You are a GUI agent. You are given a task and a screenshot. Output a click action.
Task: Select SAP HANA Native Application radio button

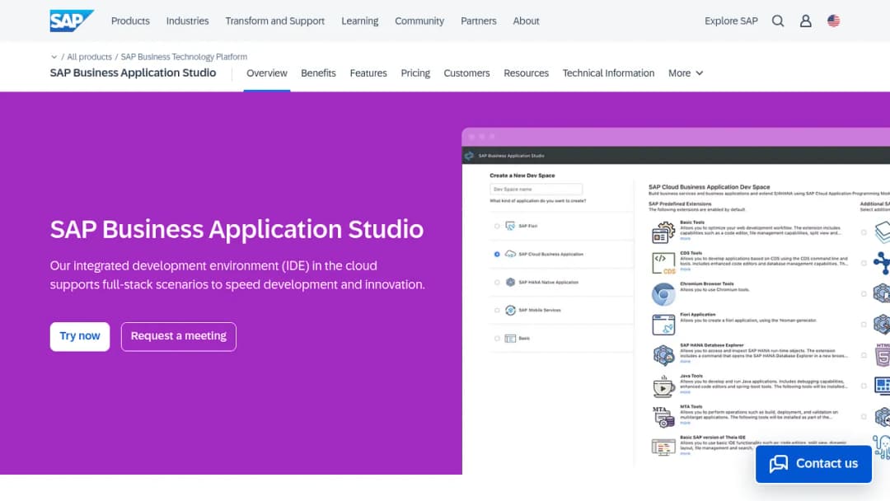pos(497,282)
